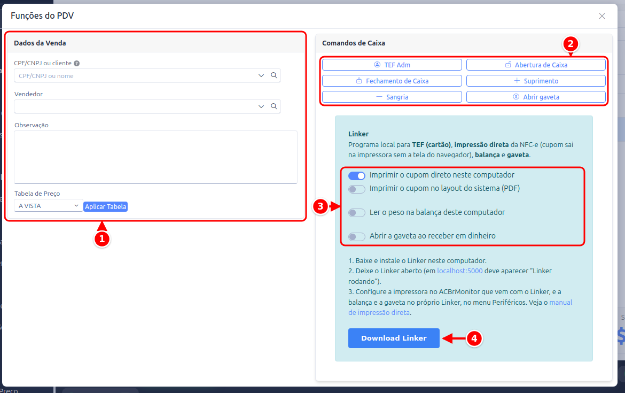The image size is (625, 393).
Task: Expand the Vendedor dropdown chevron
Action: pos(261,106)
